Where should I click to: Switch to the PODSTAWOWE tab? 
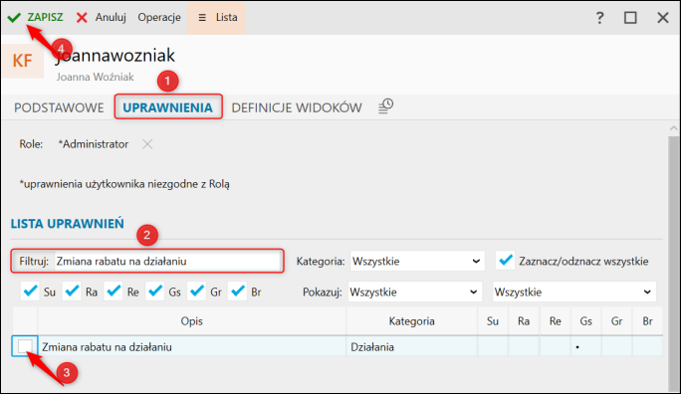59,107
